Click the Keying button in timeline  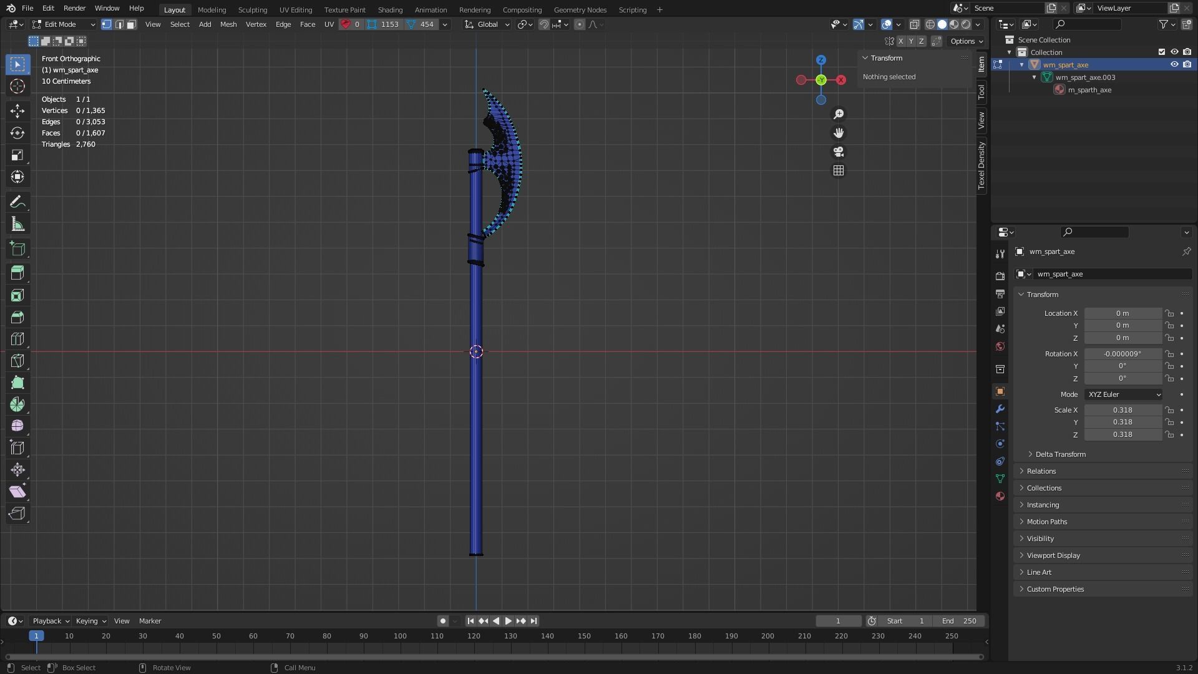(x=90, y=621)
